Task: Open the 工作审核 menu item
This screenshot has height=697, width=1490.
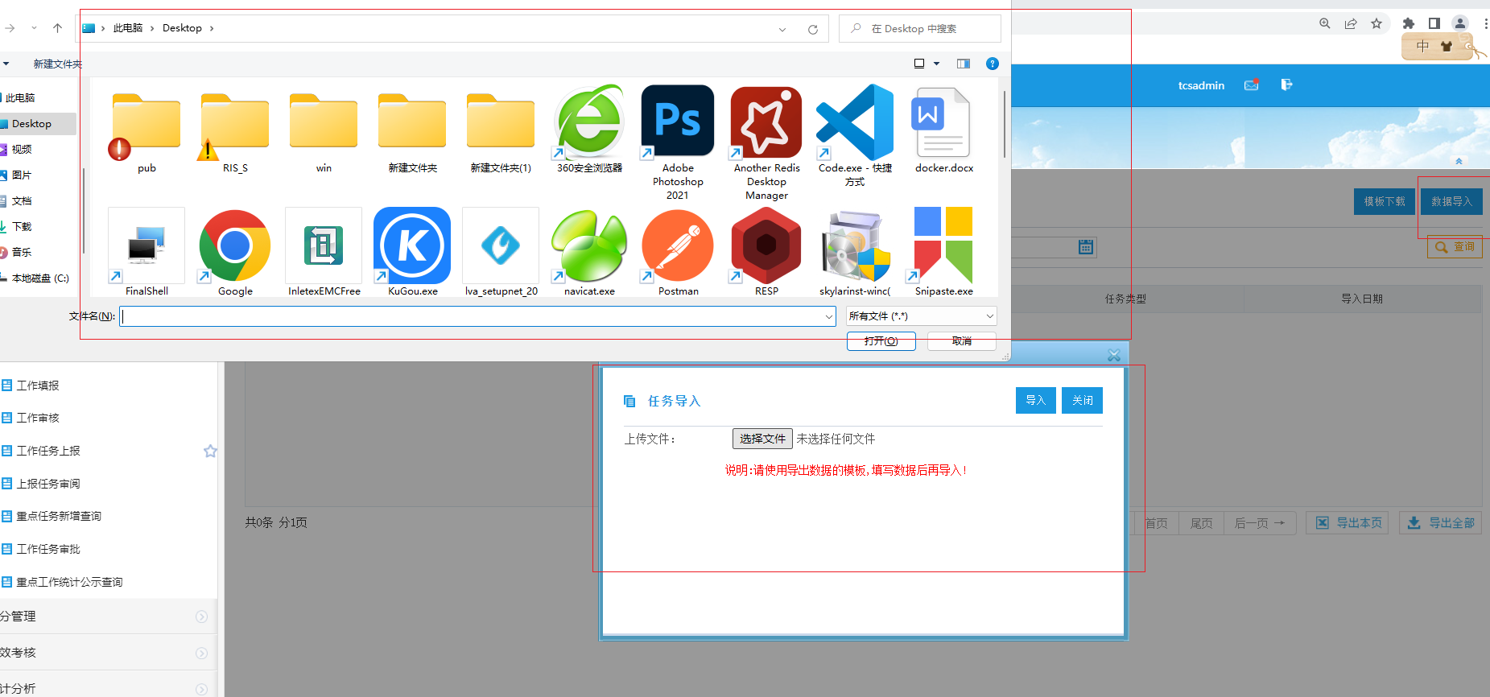Action: [x=38, y=418]
